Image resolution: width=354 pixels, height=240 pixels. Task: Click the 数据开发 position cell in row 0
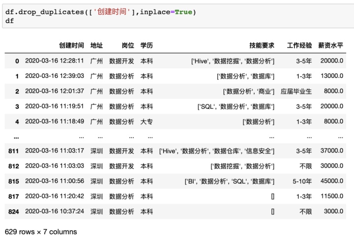121,61
